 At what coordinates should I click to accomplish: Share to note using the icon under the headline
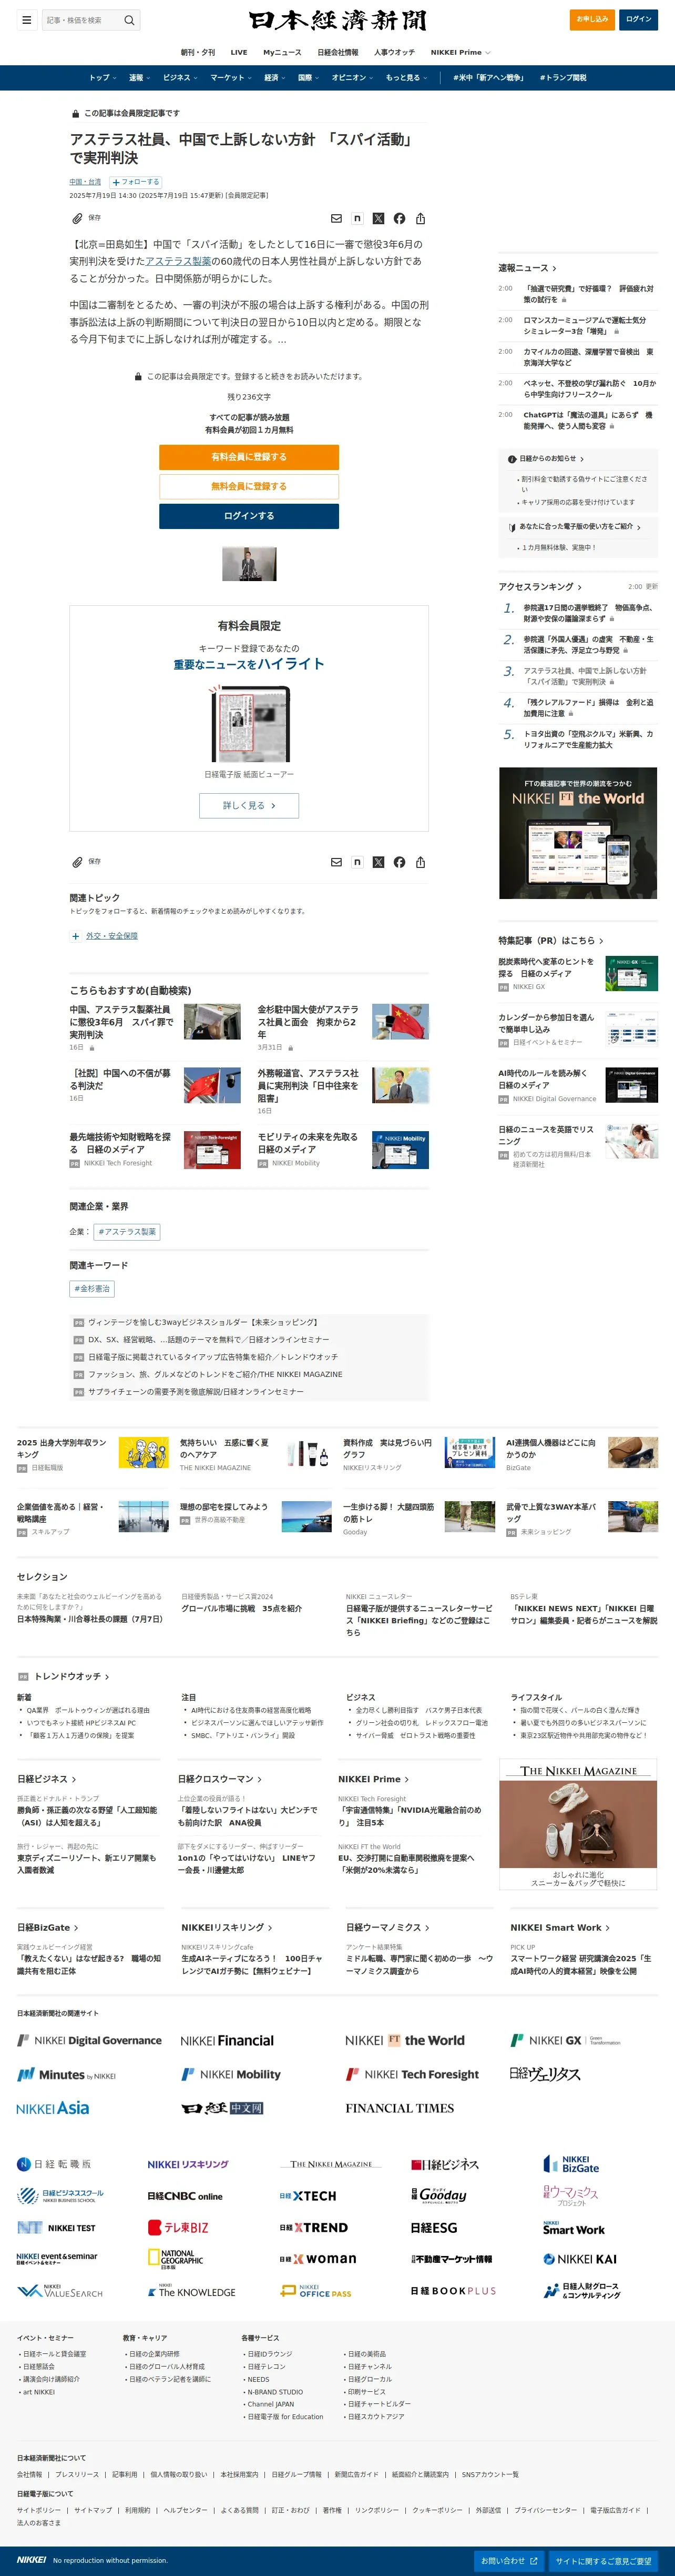click(357, 218)
